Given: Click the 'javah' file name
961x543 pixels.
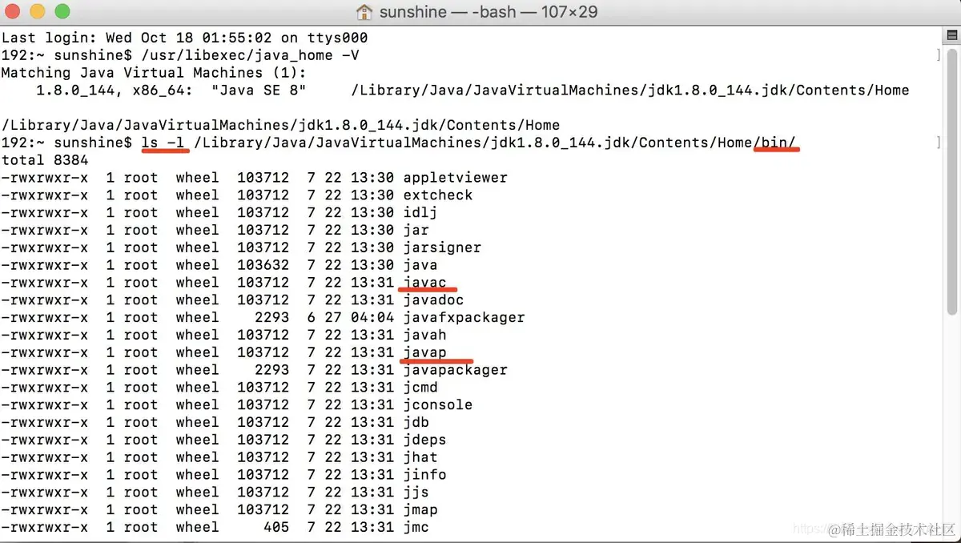Looking at the screenshot, I should coord(424,336).
